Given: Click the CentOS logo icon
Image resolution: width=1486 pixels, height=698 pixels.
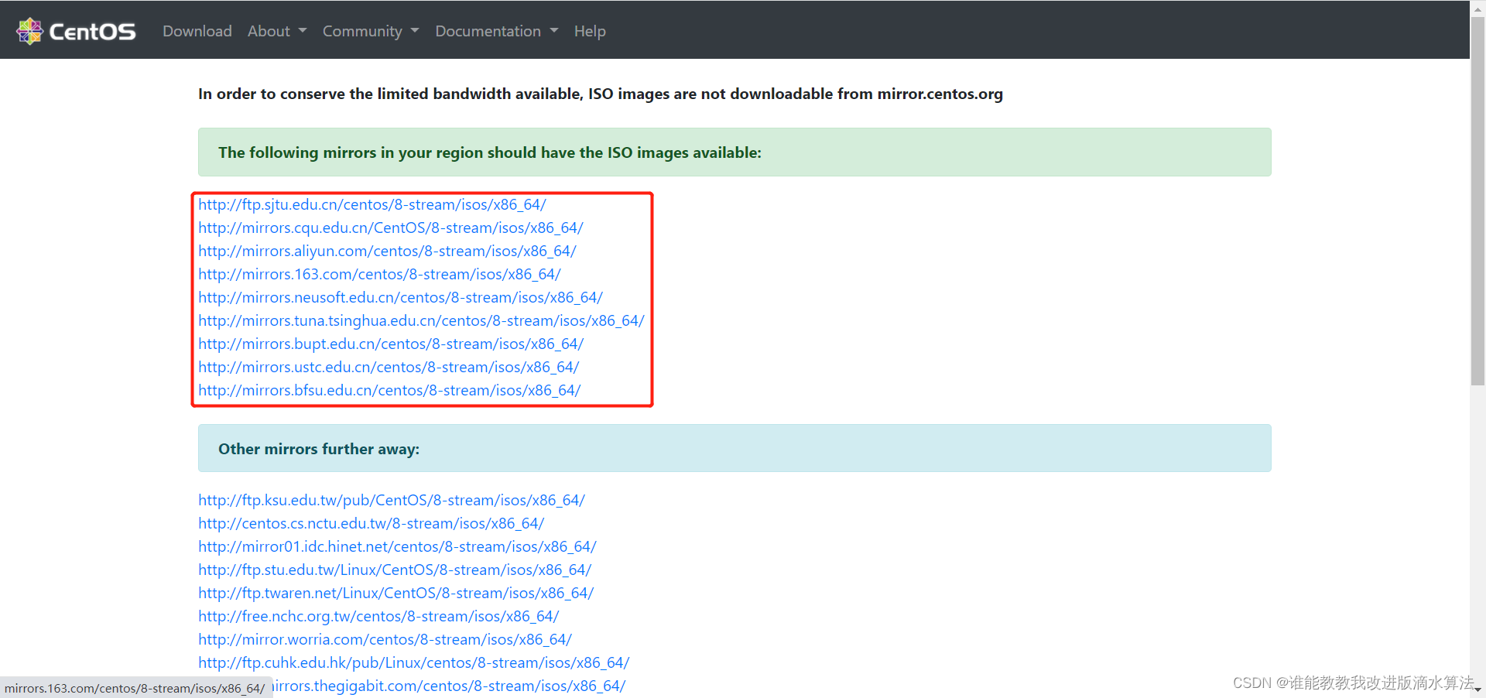Looking at the screenshot, I should point(29,31).
